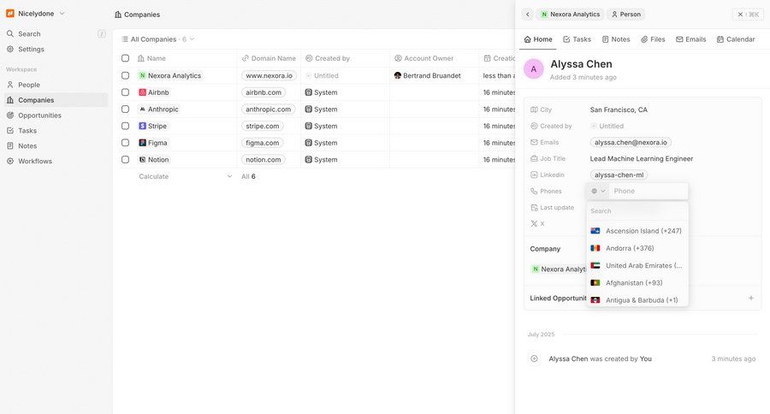The height and width of the screenshot is (414, 770).
Task: Check the Airbnb row checkbox
Action: click(x=125, y=92)
